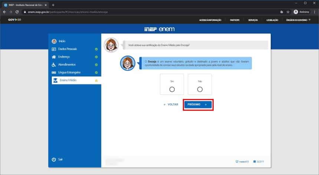The height and width of the screenshot is (175, 319).
Task: Click the extension icon left of the star
Action: tap(282, 12)
